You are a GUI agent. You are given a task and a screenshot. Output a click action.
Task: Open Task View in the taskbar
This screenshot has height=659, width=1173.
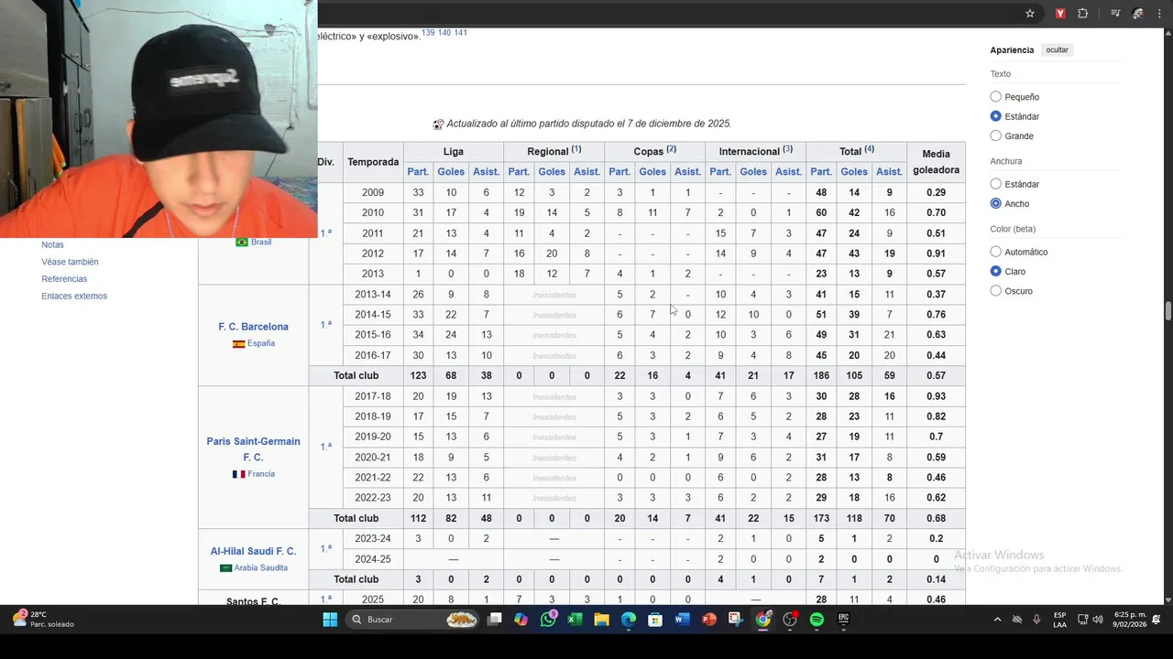pyautogui.click(x=495, y=620)
